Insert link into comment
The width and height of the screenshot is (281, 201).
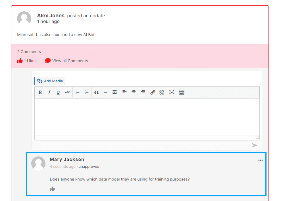tap(153, 93)
